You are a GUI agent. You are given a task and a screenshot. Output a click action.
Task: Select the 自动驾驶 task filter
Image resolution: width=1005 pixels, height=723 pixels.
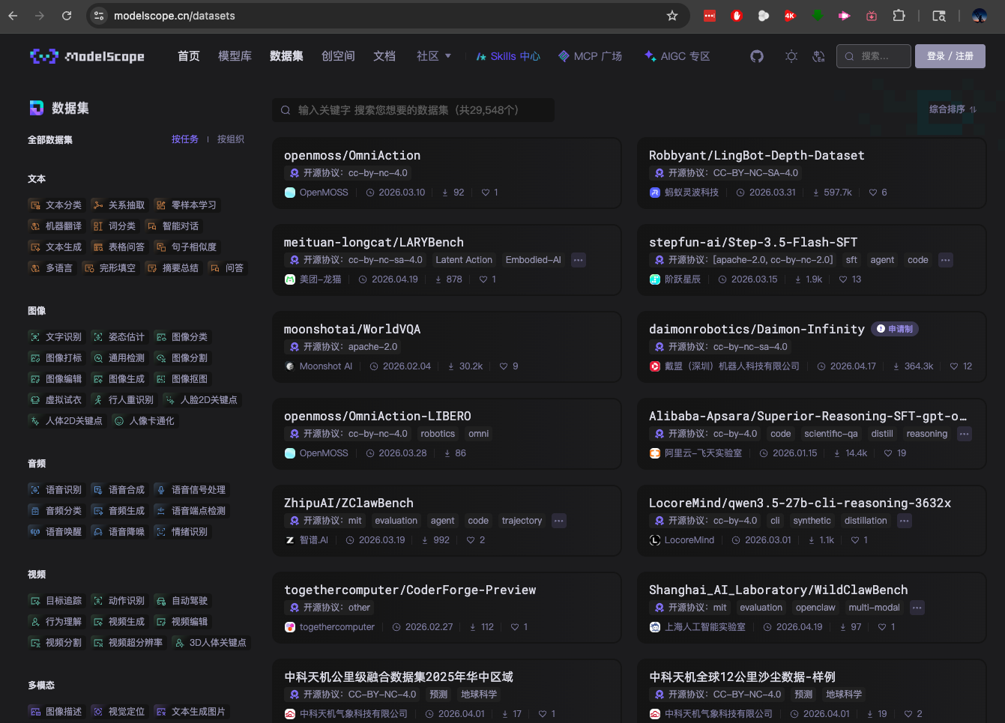[x=181, y=601]
